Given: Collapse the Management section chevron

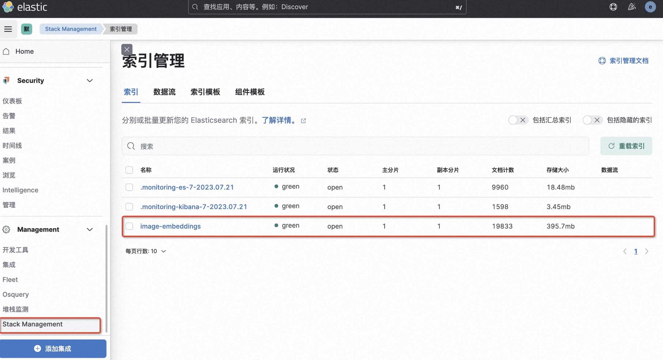Looking at the screenshot, I should [89, 229].
